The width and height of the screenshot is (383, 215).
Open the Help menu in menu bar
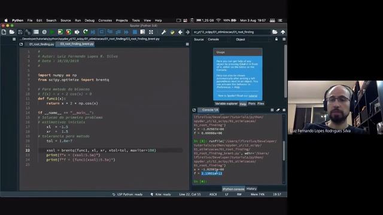click(158, 20)
